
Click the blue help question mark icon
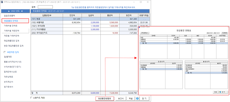[137, 98]
